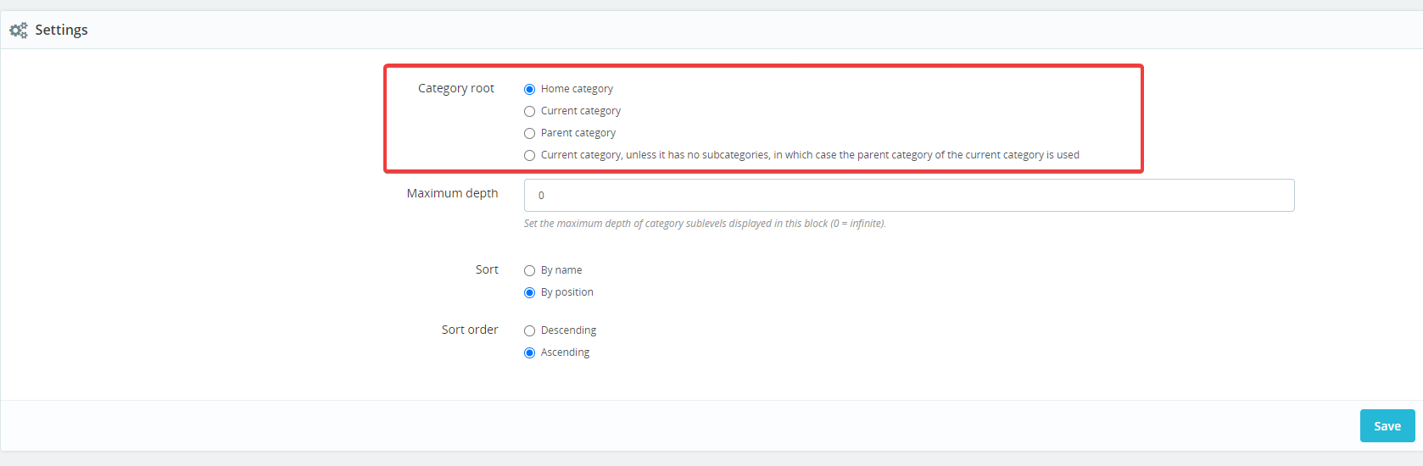The width and height of the screenshot is (1423, 466).
Task: Click the maximum depth help text
Action: tap(705, 224)
